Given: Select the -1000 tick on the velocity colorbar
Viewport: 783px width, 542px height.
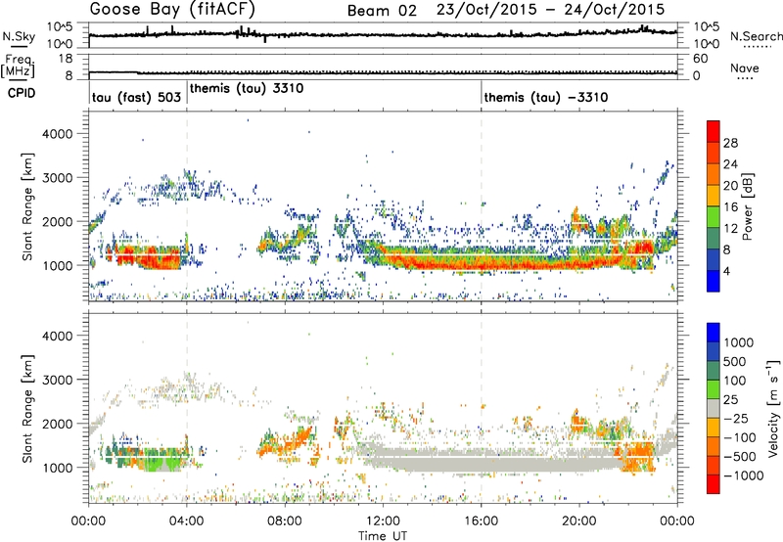Looking at the screenshot, I should 744,475.
